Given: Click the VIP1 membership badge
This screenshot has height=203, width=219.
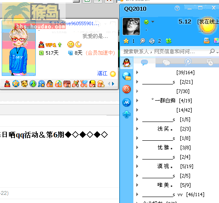Looking at the screenshot, I should click(51, 45).
